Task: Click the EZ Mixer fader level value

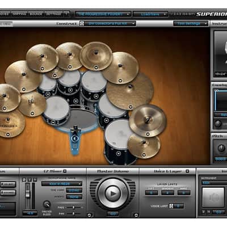Action: pos(30,213)
